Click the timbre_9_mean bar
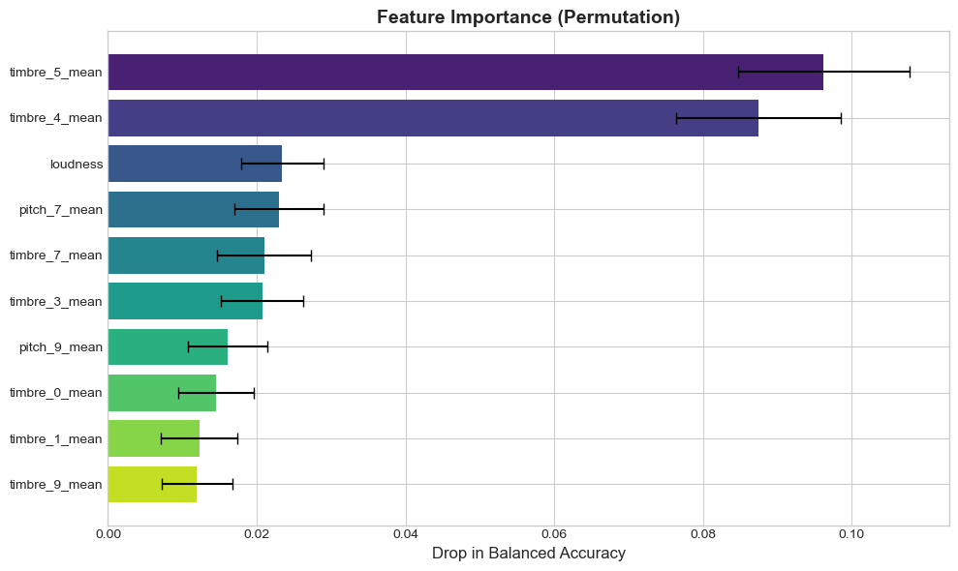 pos(152,484)
